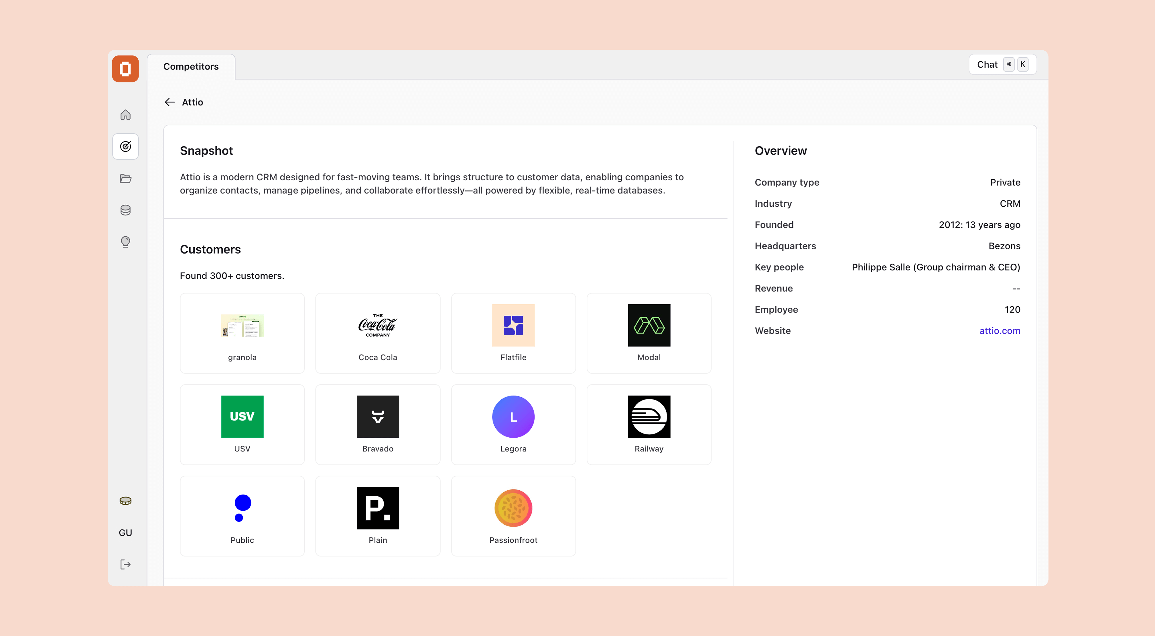
Task: Select the USV customer card
Action: 242,424
